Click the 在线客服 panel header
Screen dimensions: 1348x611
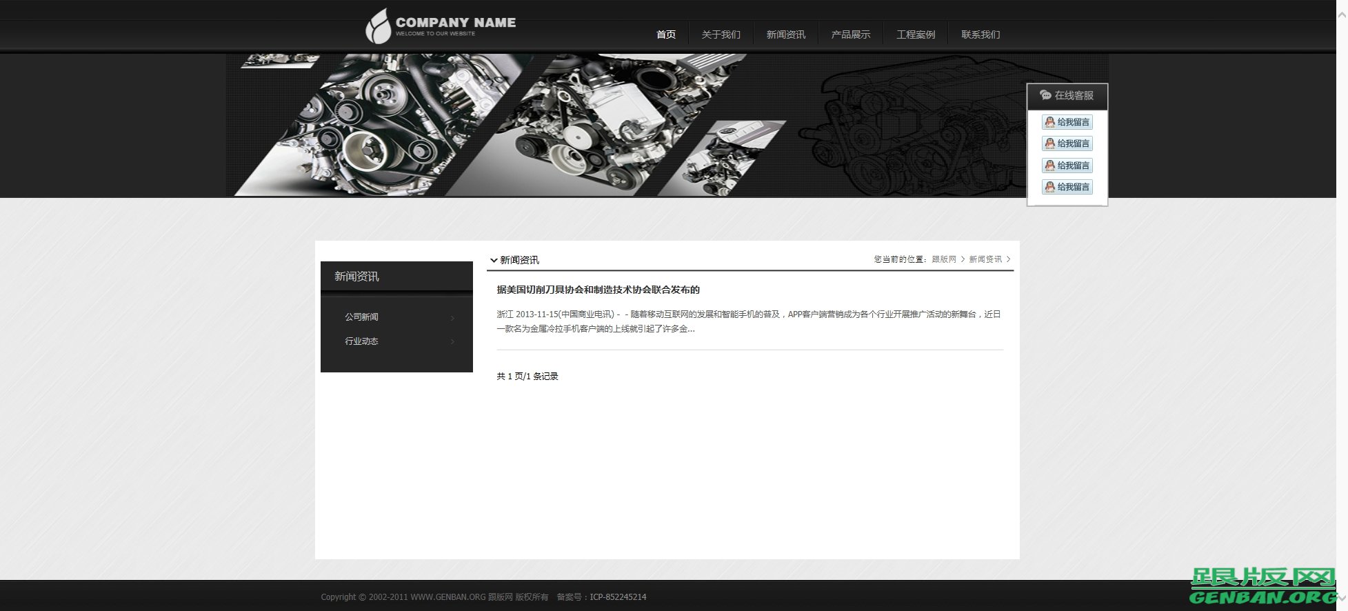1067,96
